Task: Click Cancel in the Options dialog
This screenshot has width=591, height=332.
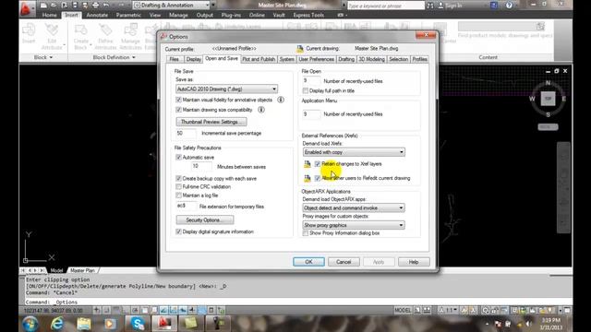Action: tap(344, 262)
